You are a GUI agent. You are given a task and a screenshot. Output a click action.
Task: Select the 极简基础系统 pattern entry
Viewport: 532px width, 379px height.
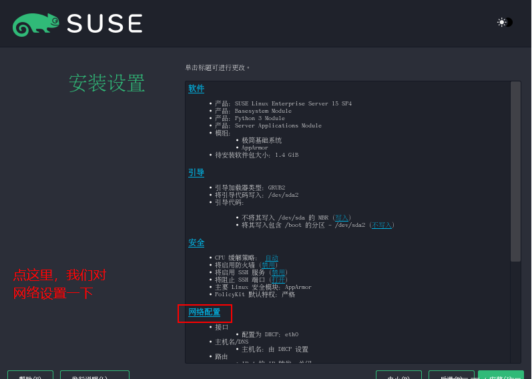pos(262,141)
